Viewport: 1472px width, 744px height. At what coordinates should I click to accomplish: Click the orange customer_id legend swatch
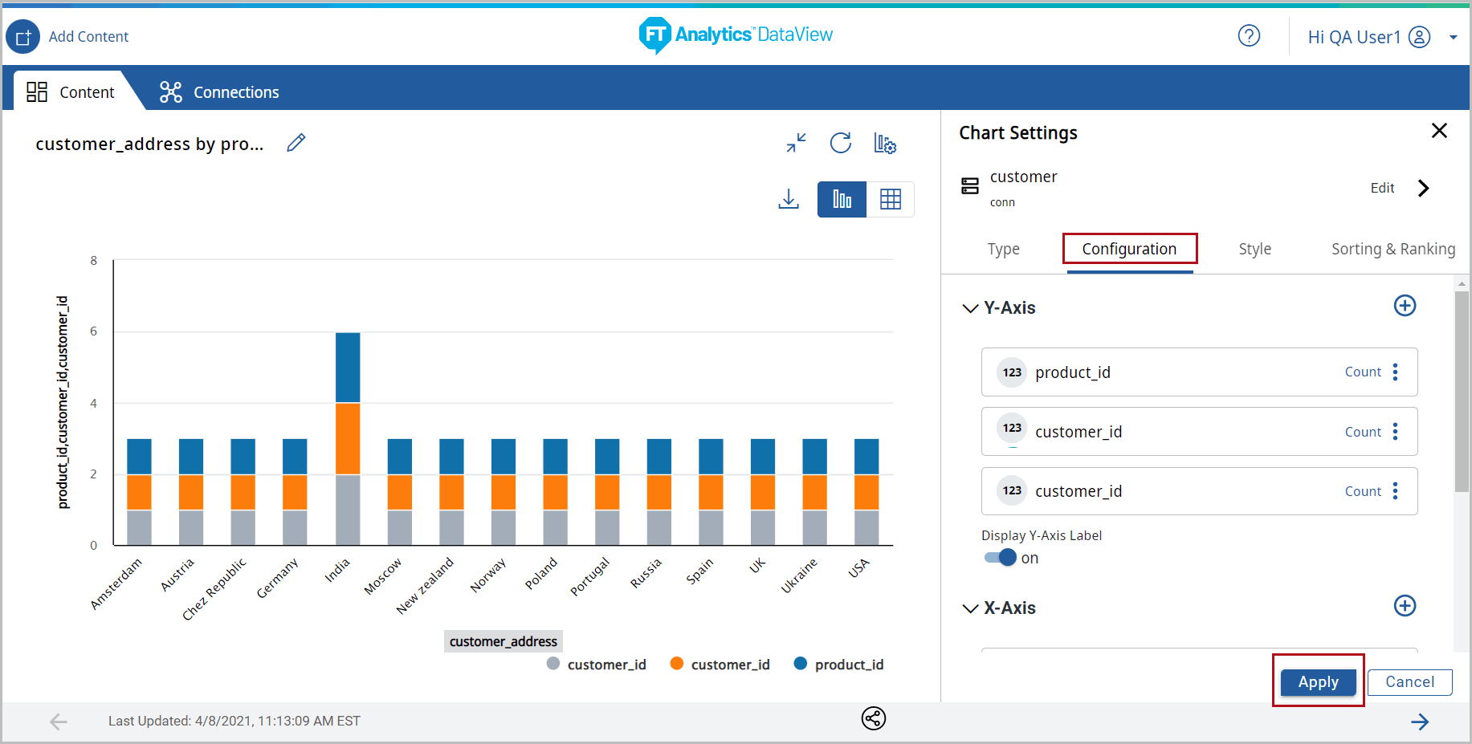[x=677, y=664]
